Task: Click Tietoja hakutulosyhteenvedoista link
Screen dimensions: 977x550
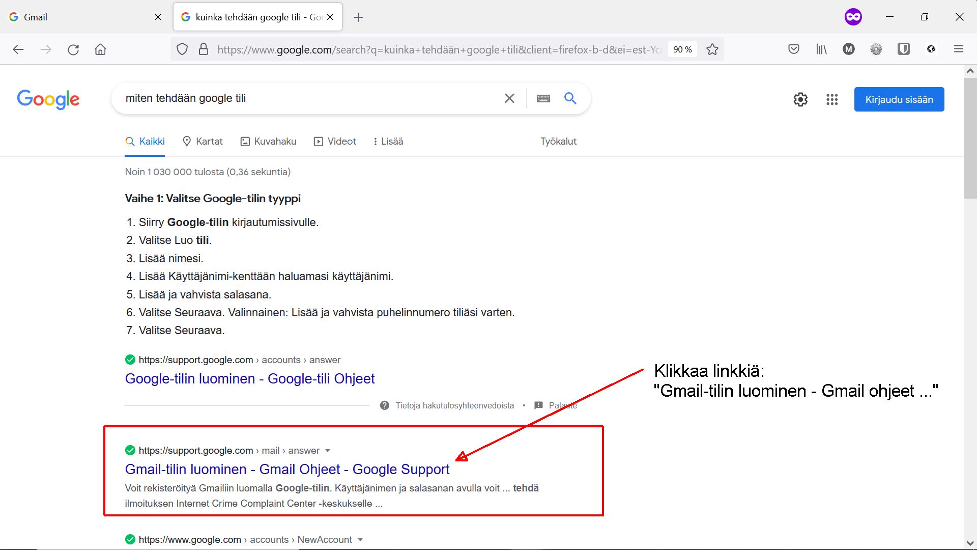Action: pyautogui.click(x=455, y=405)
